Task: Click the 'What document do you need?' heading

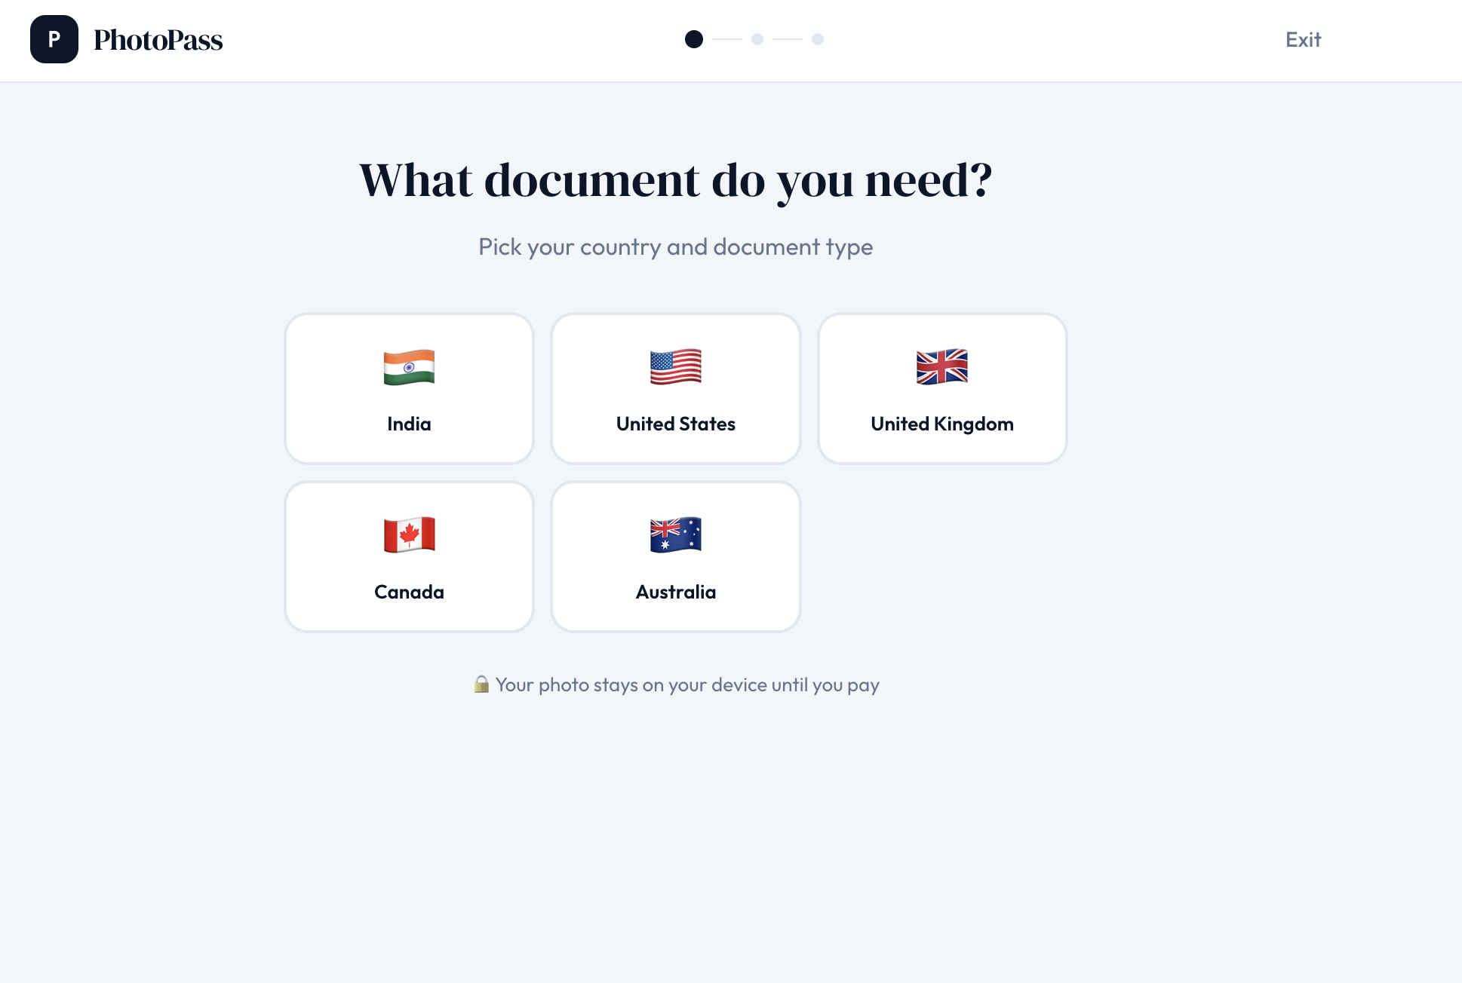Action: click(x=675, y=180)
